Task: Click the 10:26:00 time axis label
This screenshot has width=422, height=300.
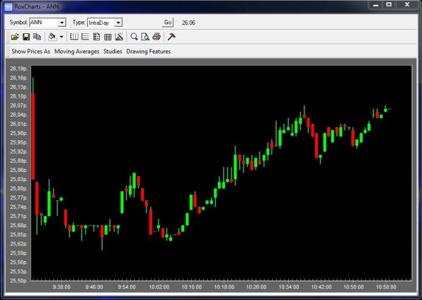Action: tap(257, 287)
